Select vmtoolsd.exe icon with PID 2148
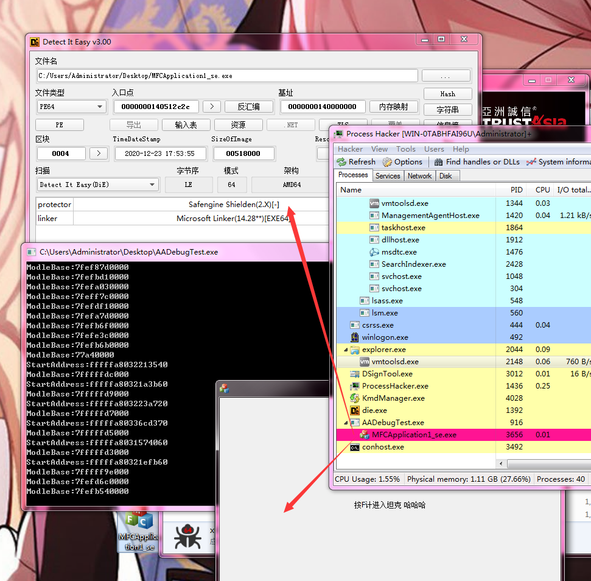This screenshot has height=581, width=591. 364,362
